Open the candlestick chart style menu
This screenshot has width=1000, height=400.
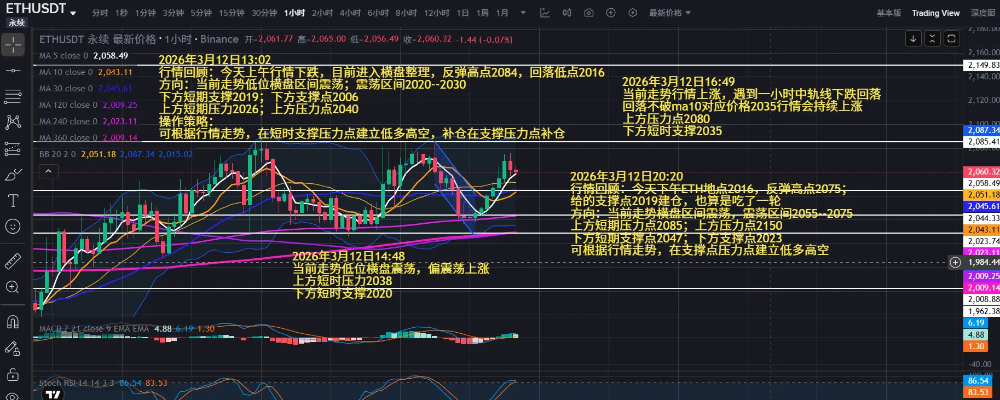[567, 13]
